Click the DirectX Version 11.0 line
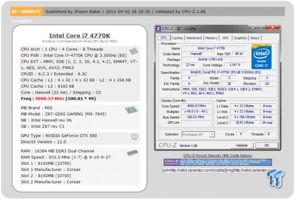This screenshot has height=199, width=295. [43, 142]
